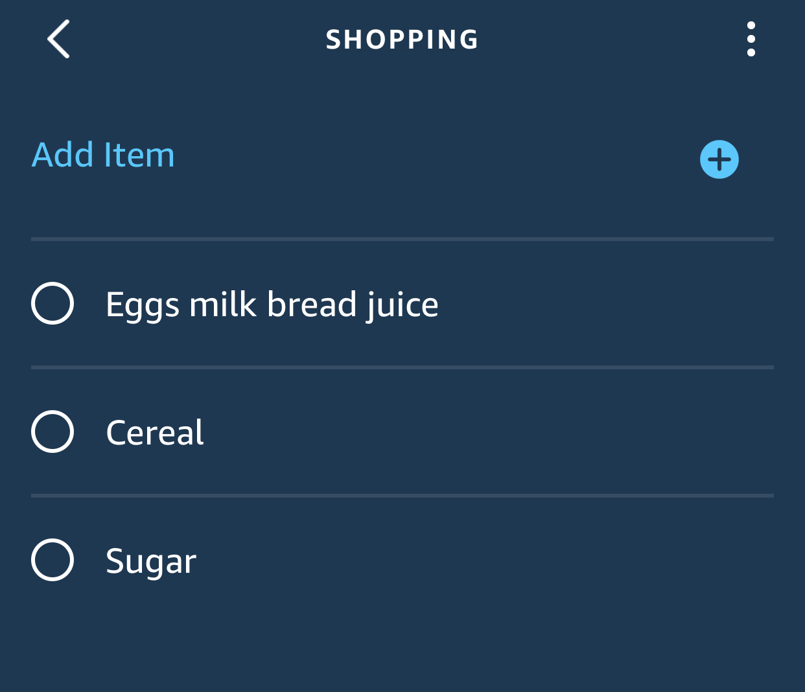Edit the Cereal entry by clicking its name
The height and width of the screenshot is (692, 805).
click(155, 433)
